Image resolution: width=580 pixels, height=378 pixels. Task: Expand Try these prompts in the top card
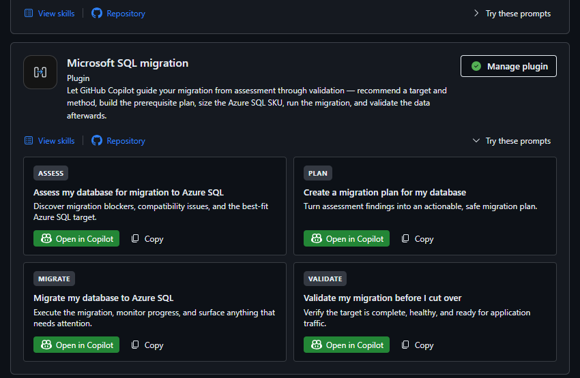click(x=512, y=14)
